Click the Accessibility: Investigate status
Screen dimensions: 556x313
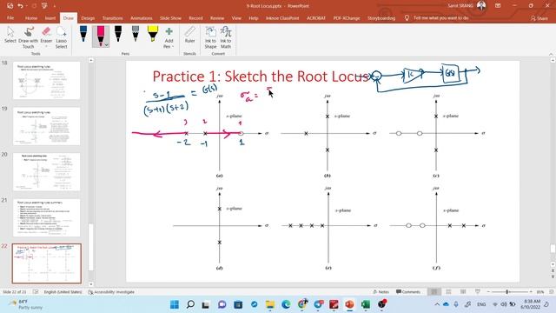(x=111, y=292)
